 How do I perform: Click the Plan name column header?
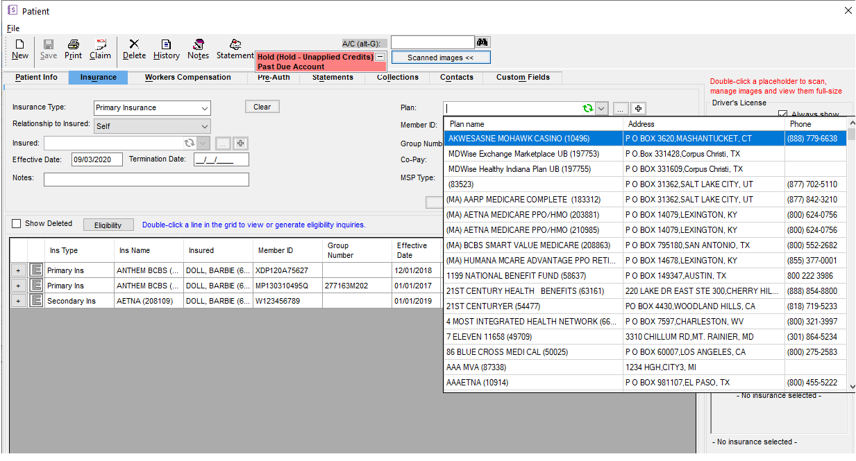pyautogui.click(x=533, y=124)
